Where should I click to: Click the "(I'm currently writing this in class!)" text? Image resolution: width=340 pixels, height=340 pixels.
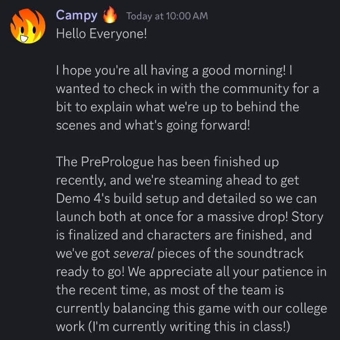tap(189, 327)
